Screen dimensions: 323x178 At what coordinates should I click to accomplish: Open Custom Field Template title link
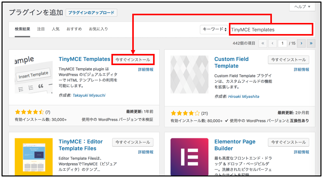(231, 63)
